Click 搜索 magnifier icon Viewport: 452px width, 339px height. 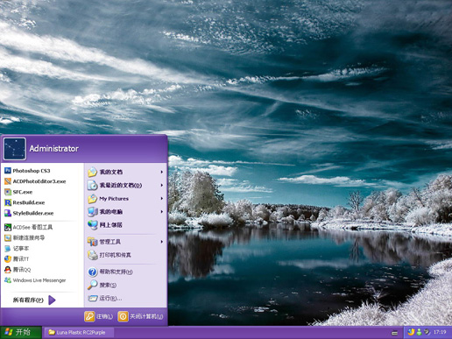tap(92, 285)
